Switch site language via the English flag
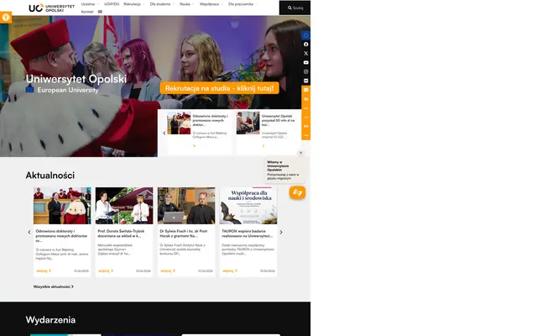This screenshot has width=537, height=336. pyautogui.click(x=100, y=12)
